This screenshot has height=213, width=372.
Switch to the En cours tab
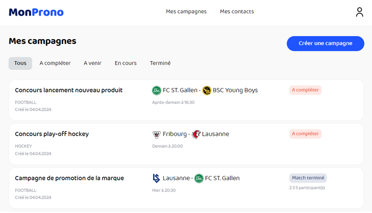click(x=125, y=63)
